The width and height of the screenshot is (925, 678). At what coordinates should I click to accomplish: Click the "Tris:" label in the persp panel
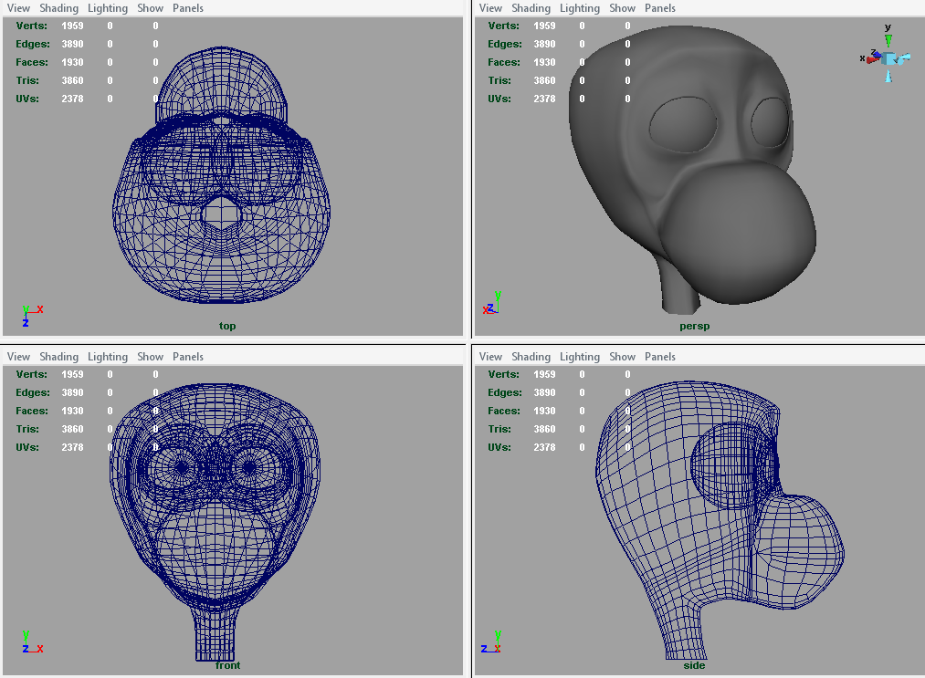(499, 81)
